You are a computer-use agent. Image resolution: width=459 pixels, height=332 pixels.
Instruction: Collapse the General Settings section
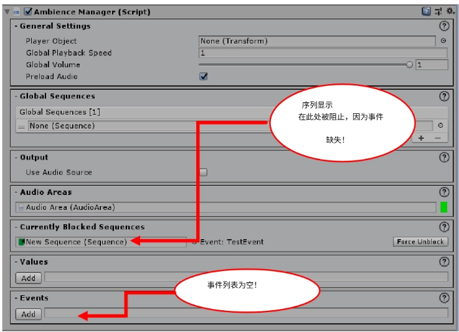pyautogui.click(x=52, y=26)
